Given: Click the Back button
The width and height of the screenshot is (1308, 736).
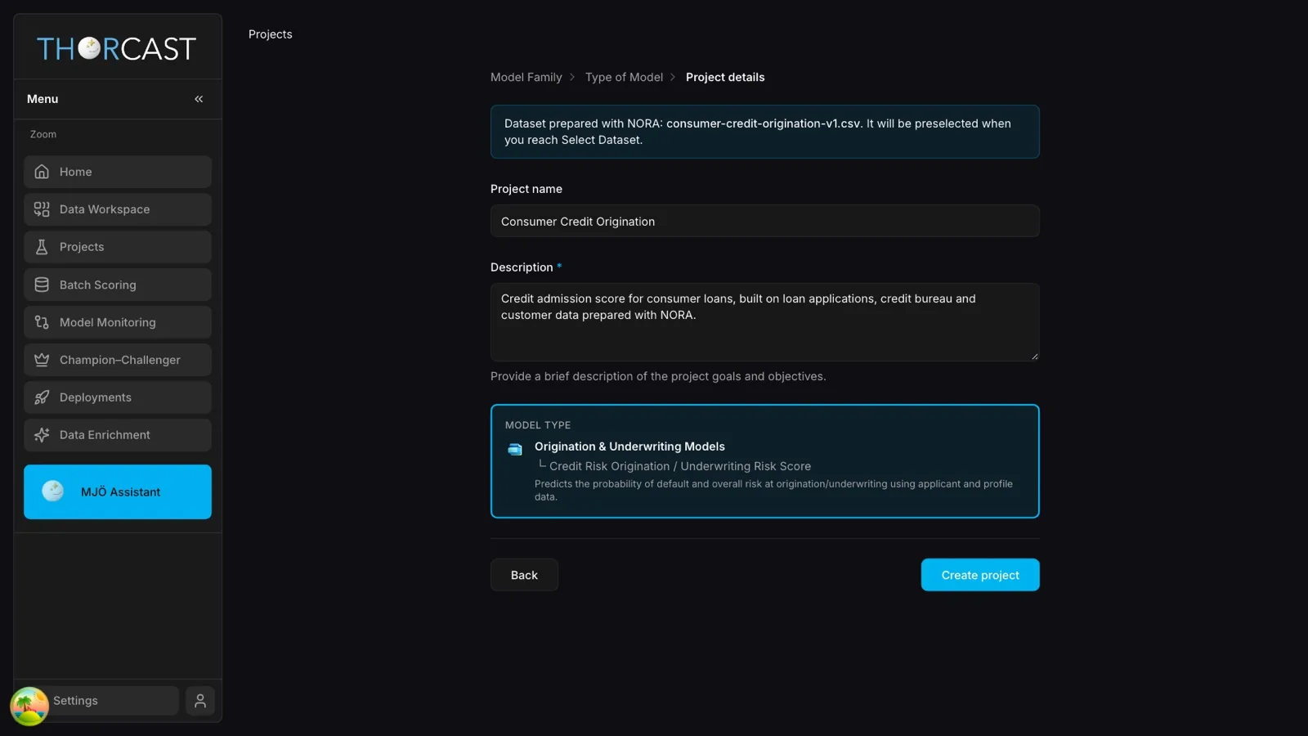Looking at the screenshot, I should [524, 575].
